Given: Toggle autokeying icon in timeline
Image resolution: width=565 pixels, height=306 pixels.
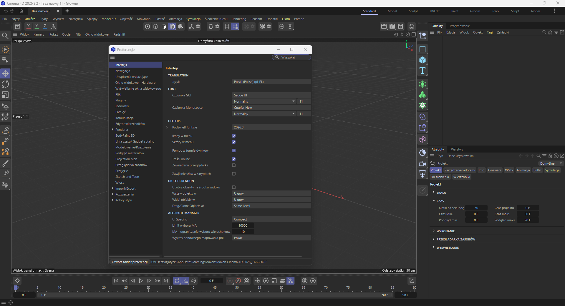Looking at the screenshot, I should [238, 281].
